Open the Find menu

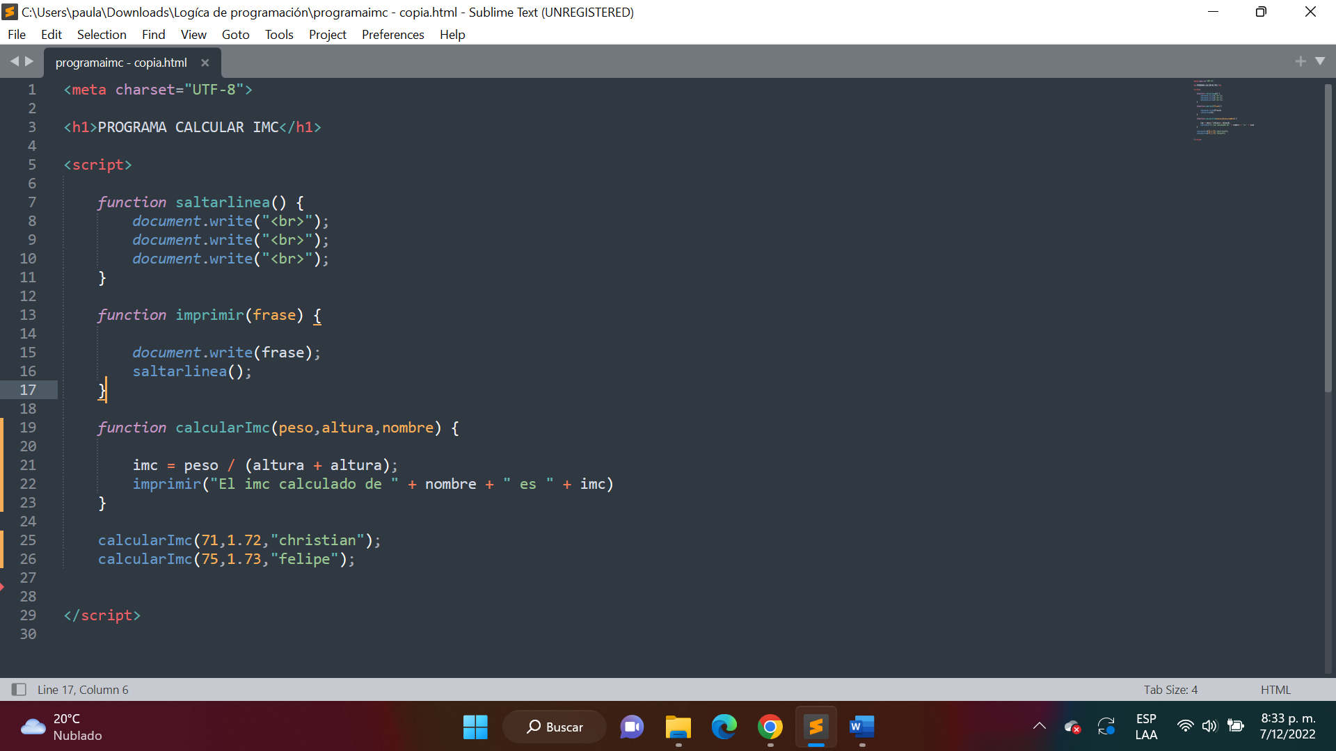click(153, 35)
